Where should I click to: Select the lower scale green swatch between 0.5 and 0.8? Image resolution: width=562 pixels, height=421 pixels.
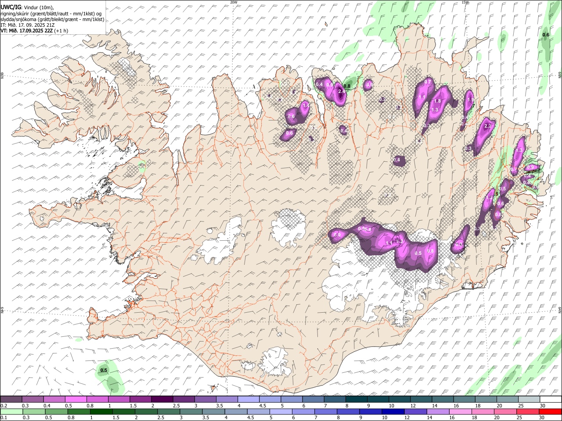coord(57,411)
